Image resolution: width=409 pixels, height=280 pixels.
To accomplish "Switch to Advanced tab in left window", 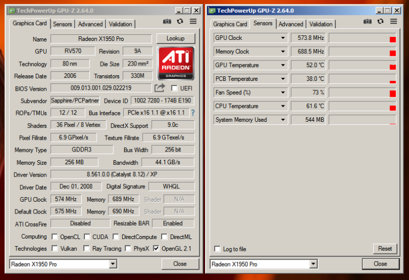I will pyautogui.click(x=90, y=24).
